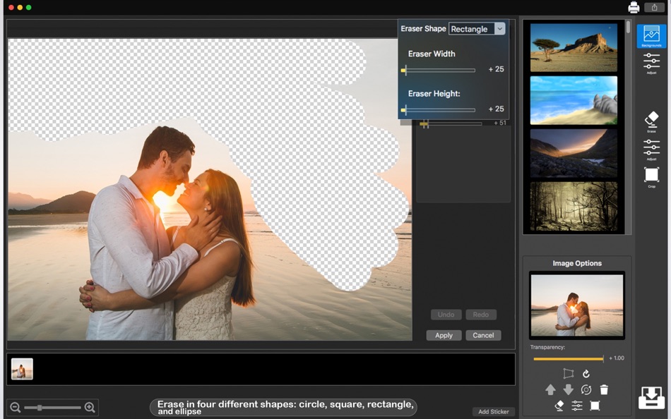
Task: Click the save to disk icon
Action: (x=651, y=398)
